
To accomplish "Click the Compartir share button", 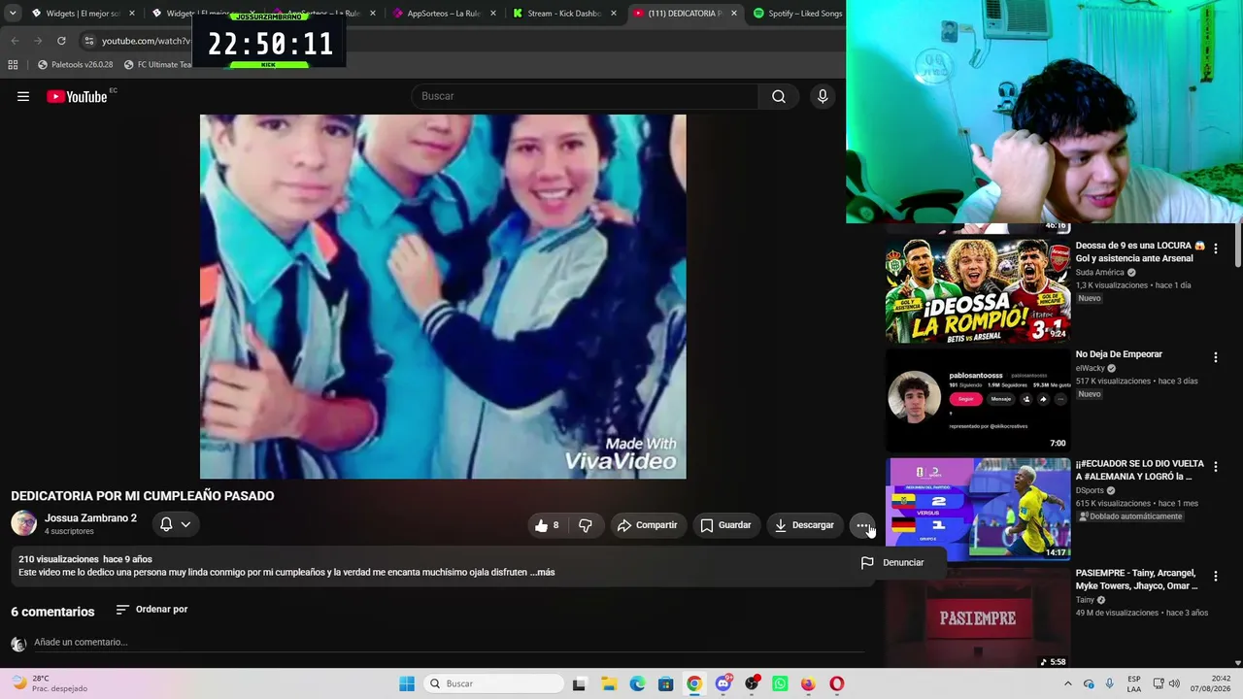I will click(x=647, y=525).
